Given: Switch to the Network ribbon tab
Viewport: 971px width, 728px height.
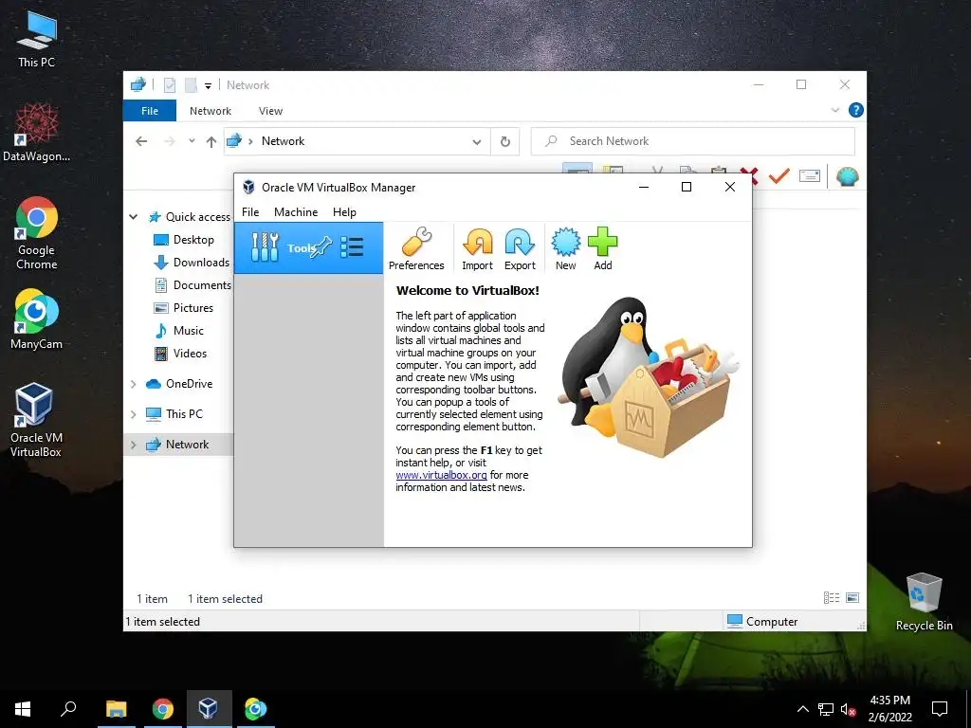Looking at the screenshot, I should coord(210,111).
